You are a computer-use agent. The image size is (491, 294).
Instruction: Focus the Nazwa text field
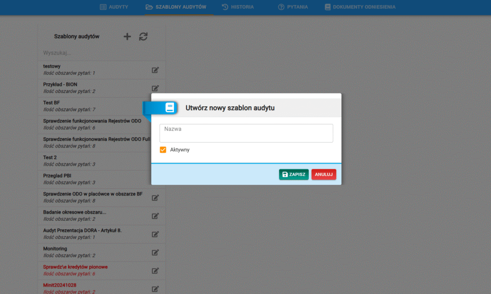pyautogui.click(x=246, y=133)
